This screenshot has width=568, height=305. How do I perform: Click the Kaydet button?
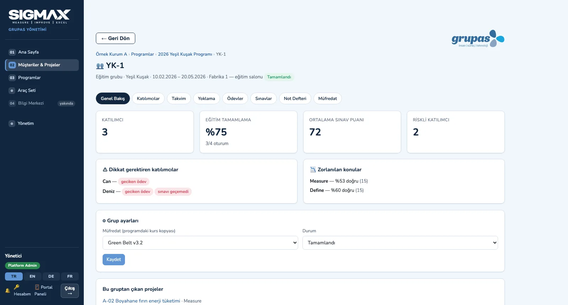coord(114,260)
